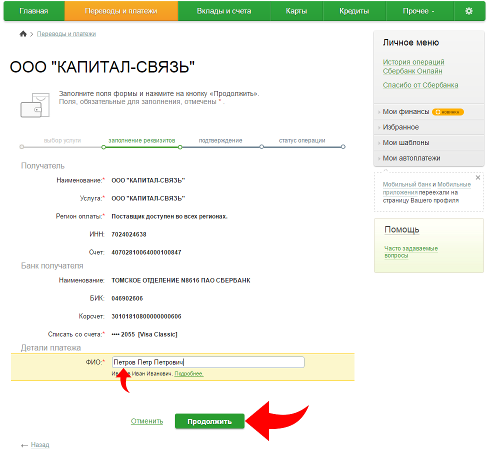
Task: Close the Мобильный банк notice box
Action: click(x=478, y=177)
